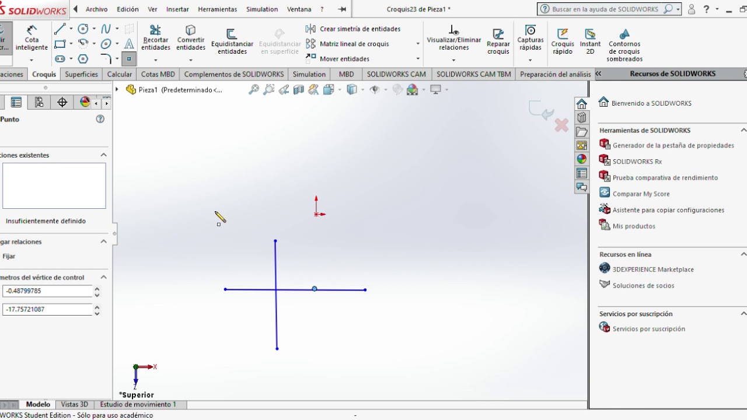This screenshot has width=747, height=420.
Task: Open Comparar My Score link
Action: (641, 194)
